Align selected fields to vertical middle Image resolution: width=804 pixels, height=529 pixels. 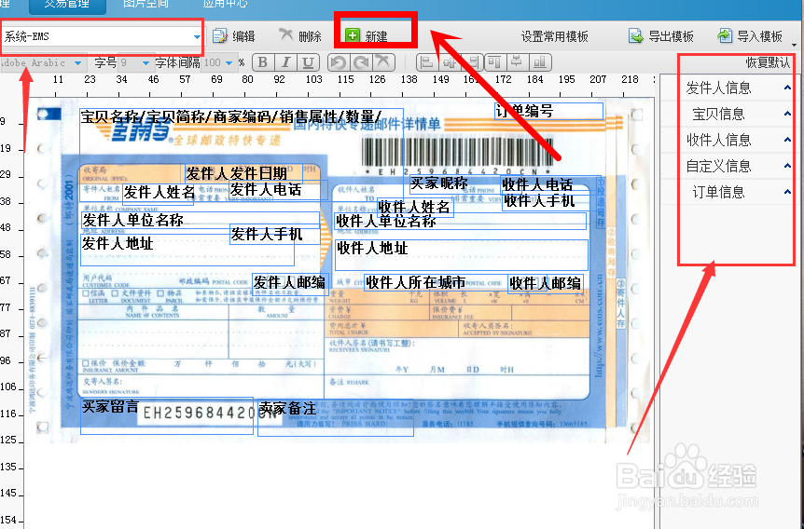point(517,62)
